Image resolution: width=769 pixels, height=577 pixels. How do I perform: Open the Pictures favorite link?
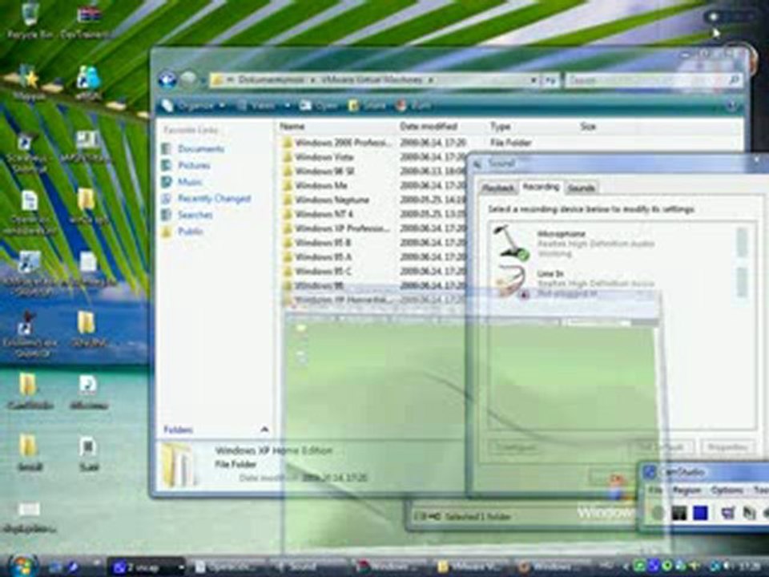(x=194, y=165)
